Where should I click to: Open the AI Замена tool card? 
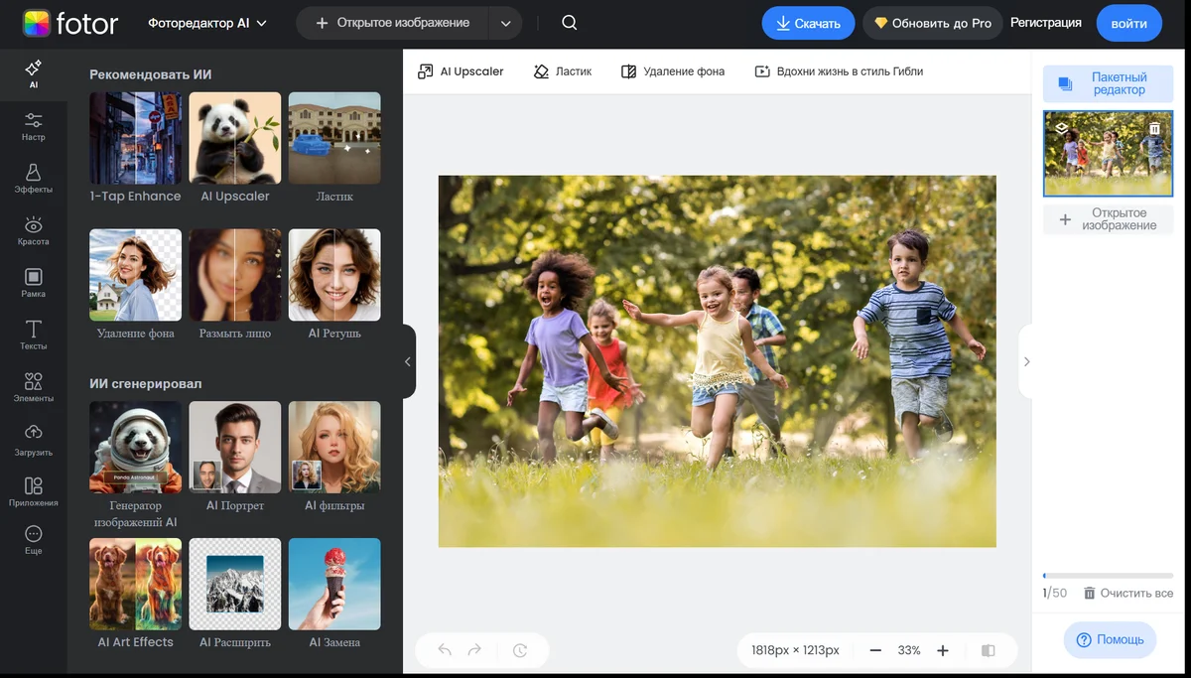click(x=334, y=594)
